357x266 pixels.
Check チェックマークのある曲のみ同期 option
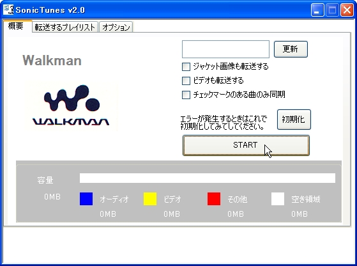click(186, 95)
